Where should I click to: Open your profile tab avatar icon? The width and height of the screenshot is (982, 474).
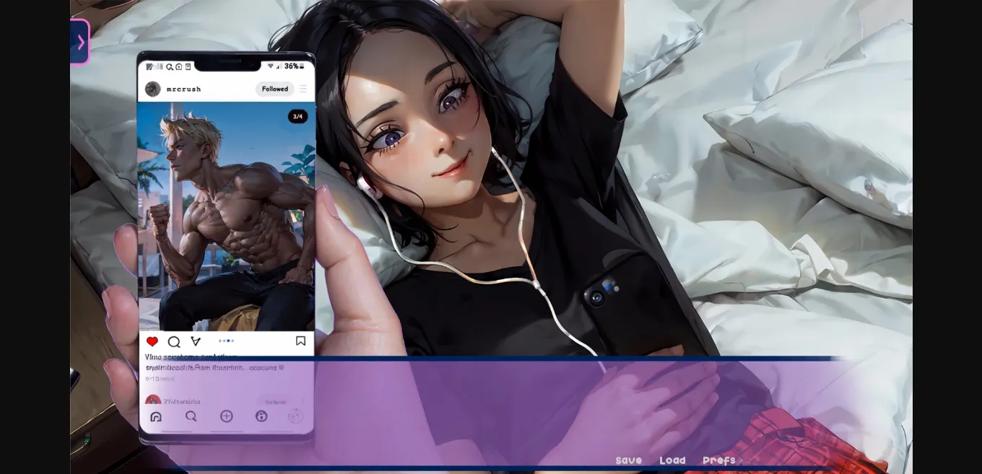click(x=295, y=416)
